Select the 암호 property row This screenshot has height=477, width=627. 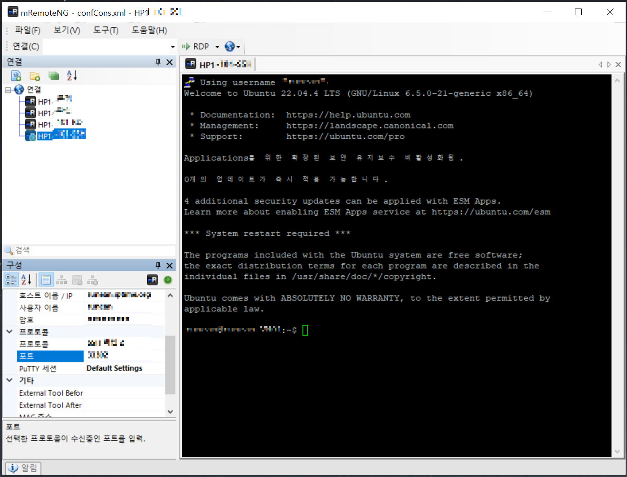(x=91, y=320)
